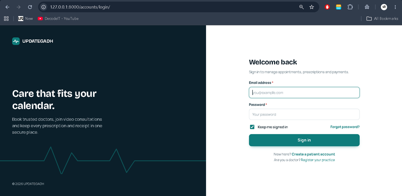Focus the Email address field
The height and width of the screenshot is (196, 402).
304,93
